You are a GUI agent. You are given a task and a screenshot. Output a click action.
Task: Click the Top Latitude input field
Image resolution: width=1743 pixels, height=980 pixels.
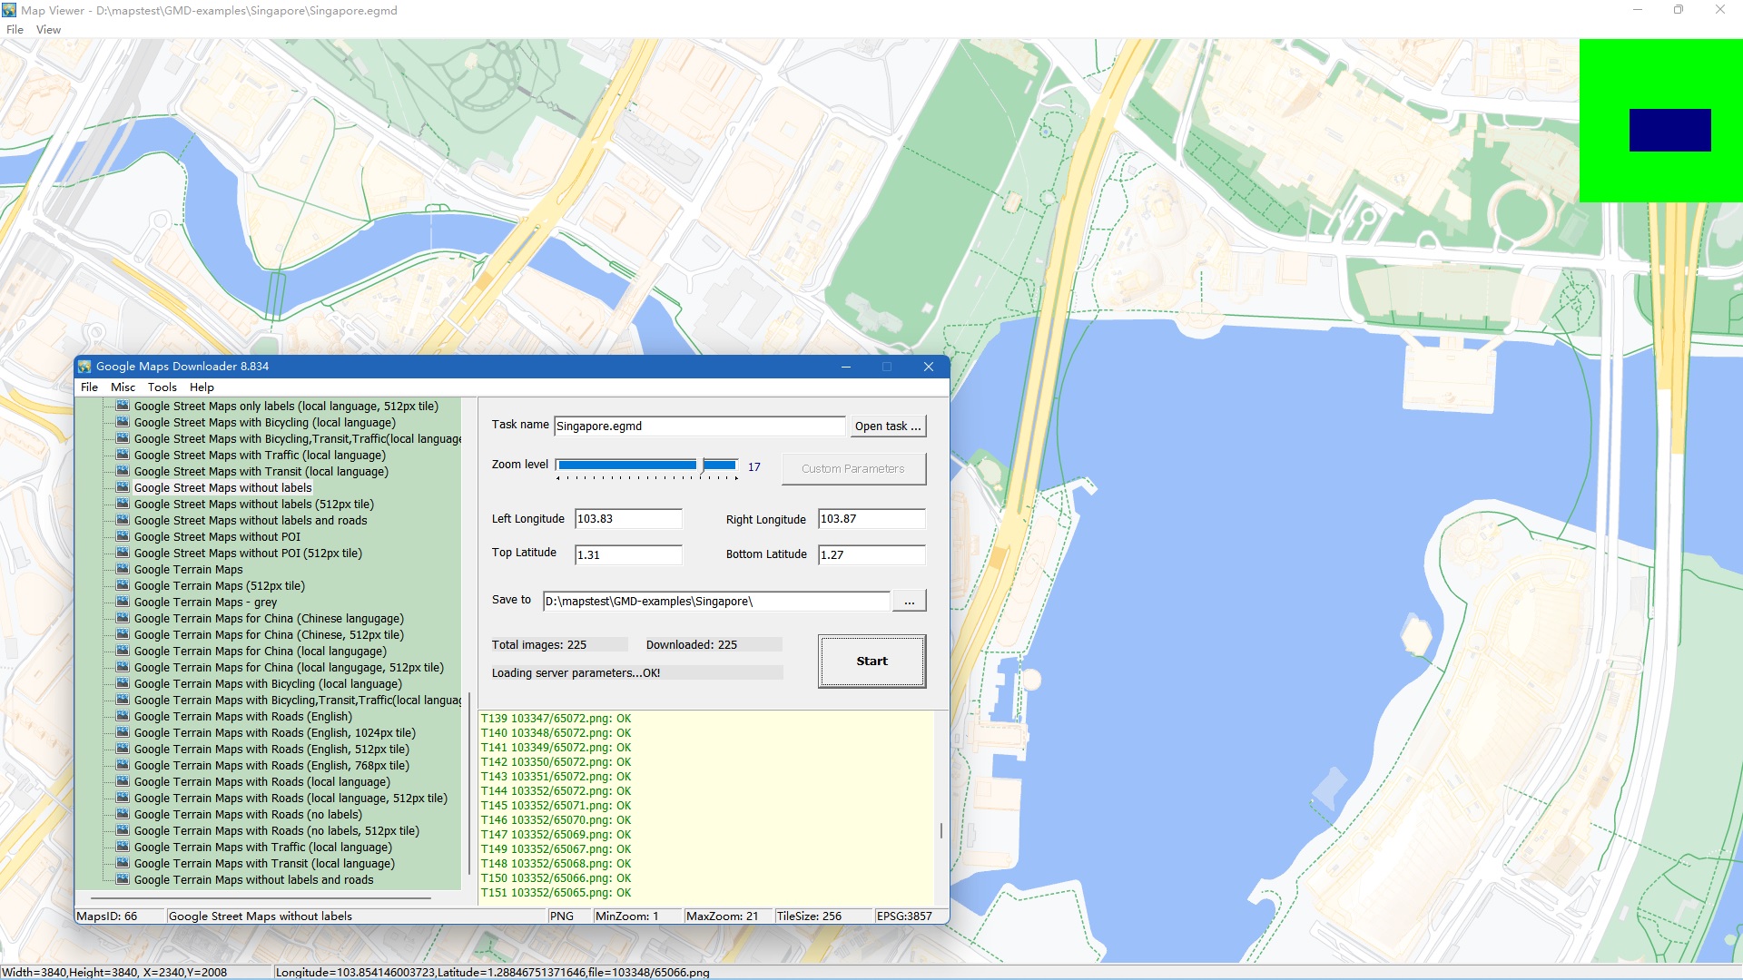point(628,555)
